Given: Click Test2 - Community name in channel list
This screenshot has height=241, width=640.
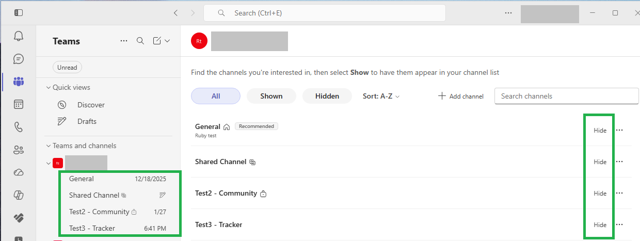Looking at the screenshot, I should coord(226,193).
